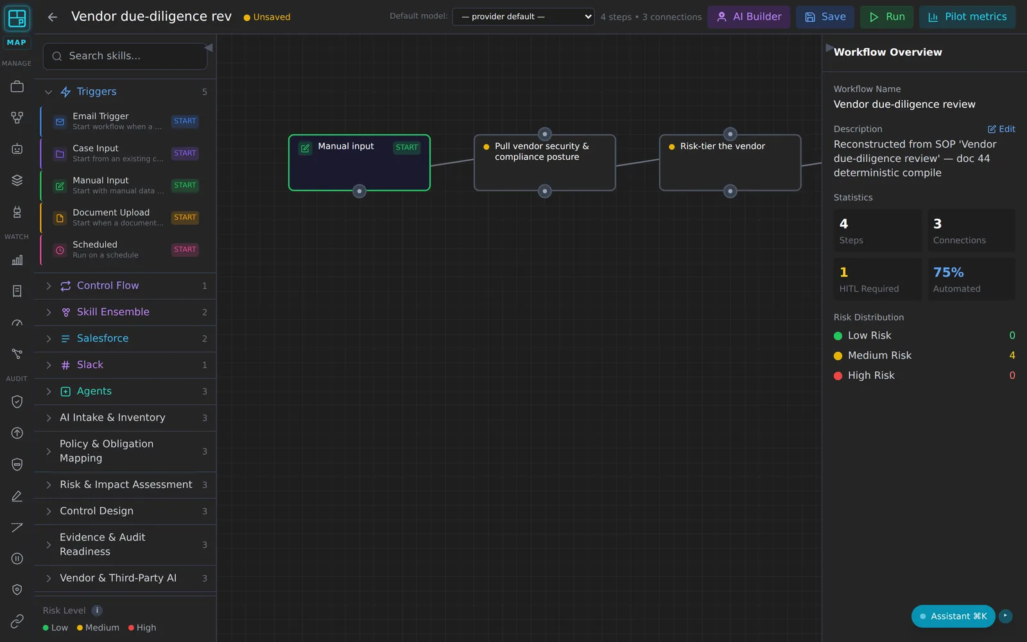Viewport: 1027px width, 642px height.
Task: Open the receipt log icon under Watch
Action: coord(17,291)
